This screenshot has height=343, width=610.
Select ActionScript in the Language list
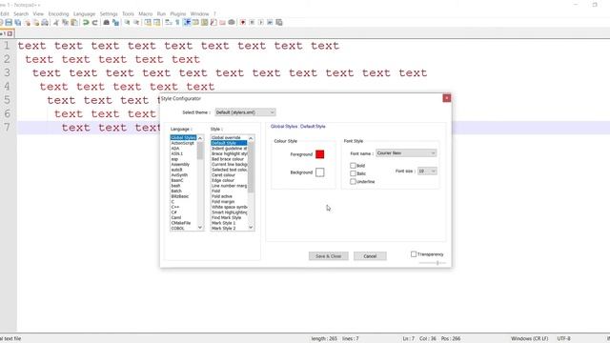pyautogui.click(x=182, y=143)
